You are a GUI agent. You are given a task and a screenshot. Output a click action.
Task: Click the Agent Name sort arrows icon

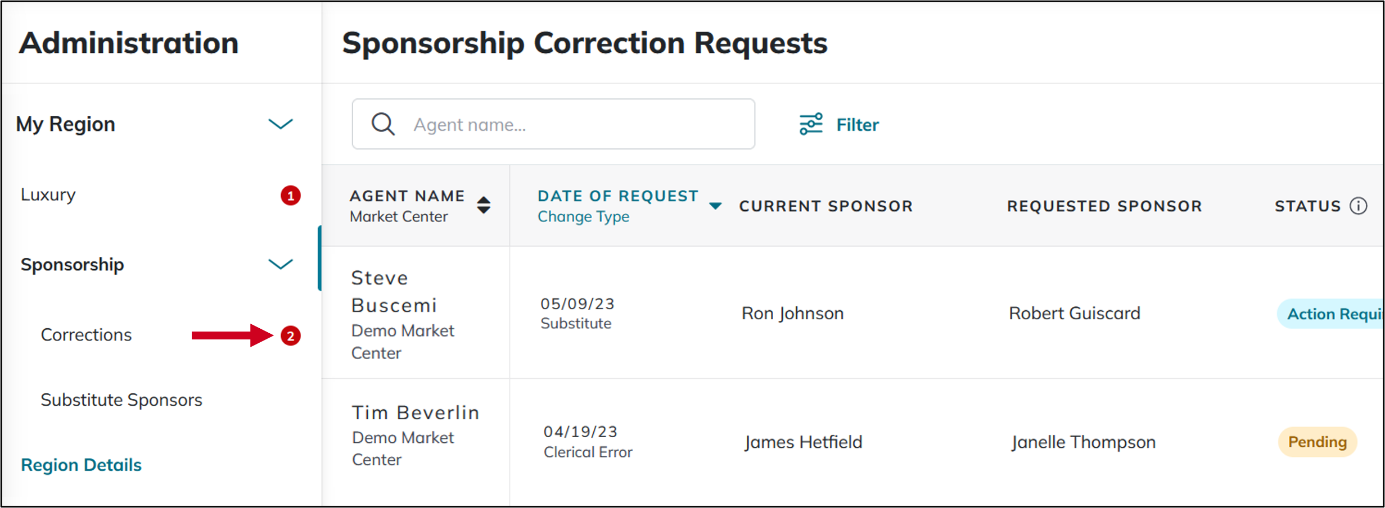tap(484, 206)
